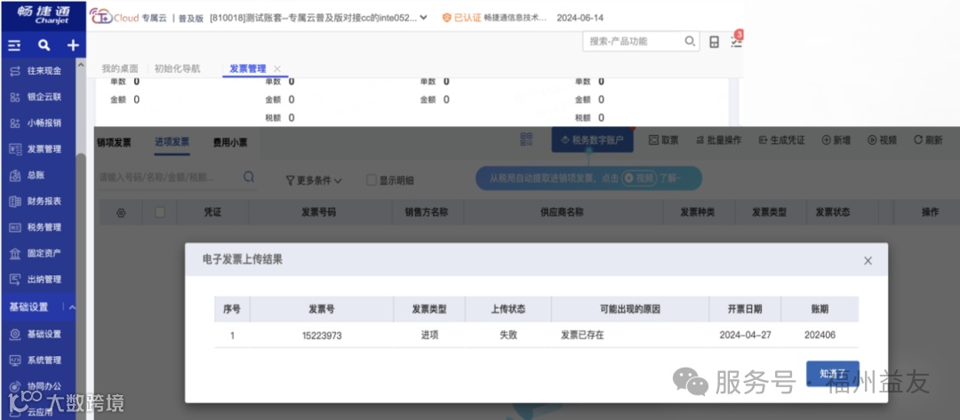Click 供应商名称 column header
Viewport: 960px width, 420px height.
click(562, 213)
